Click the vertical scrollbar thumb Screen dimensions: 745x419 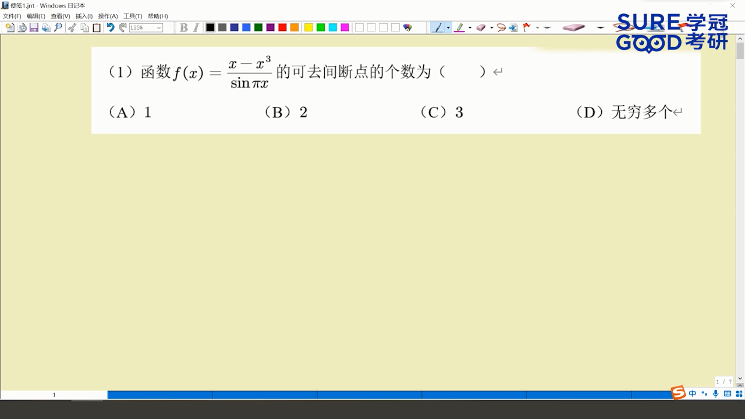740,51
